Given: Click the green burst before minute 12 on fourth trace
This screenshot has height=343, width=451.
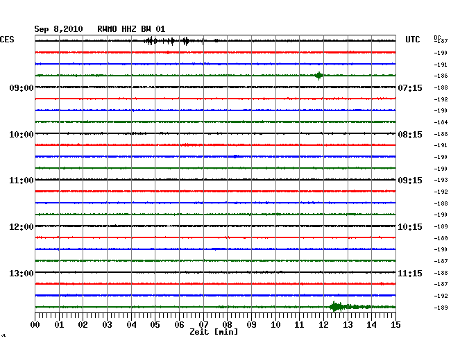Looking at the screenshot, I should (318, 76).
